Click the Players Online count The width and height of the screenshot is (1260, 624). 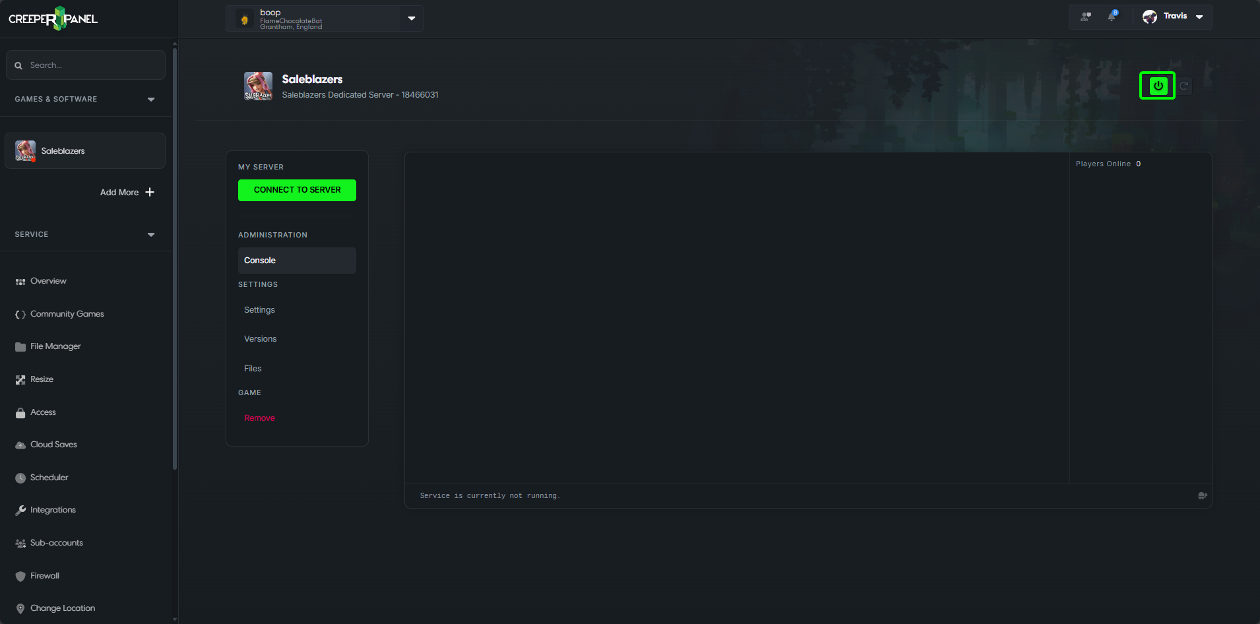click(1138, 164)
